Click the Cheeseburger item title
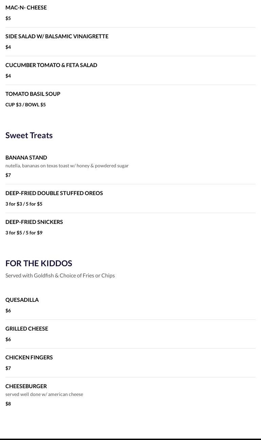The image size is (261, 440). 26,386
